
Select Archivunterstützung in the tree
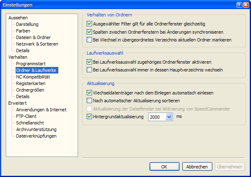point(36,129)
